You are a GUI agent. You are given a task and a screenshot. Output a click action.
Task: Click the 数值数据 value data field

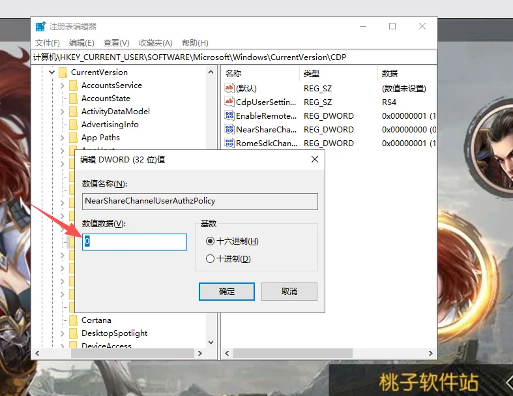point(134,242)
